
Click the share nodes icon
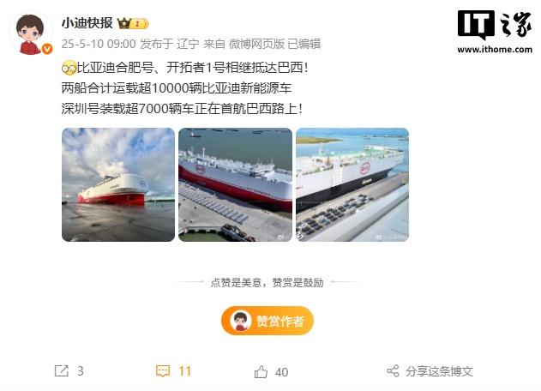[x=393, y=371]
